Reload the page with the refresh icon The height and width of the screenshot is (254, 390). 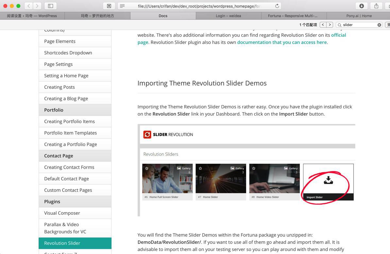coord(277,6)
